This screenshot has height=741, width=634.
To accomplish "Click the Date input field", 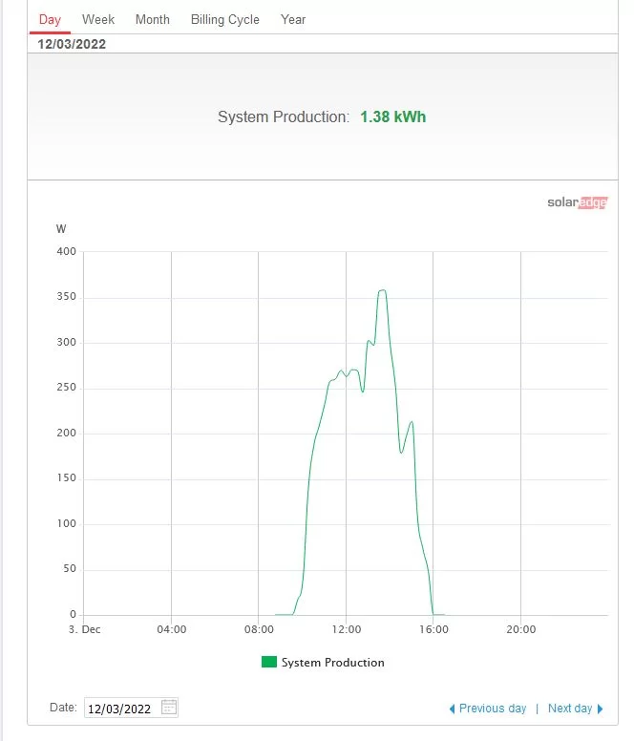I will click(x=121, y=709).
